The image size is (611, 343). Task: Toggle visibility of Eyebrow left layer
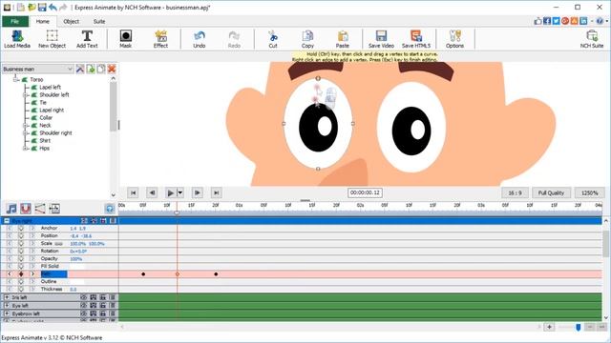pos(83,313)
